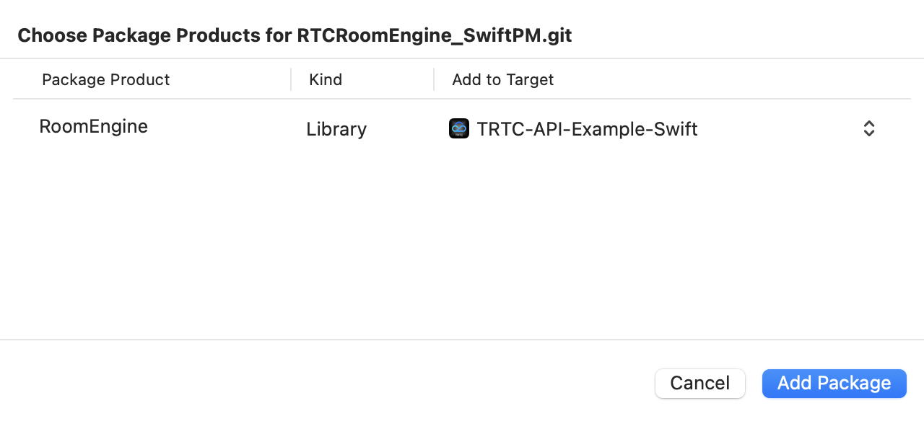Click empty list area under the Kind column
The image size is (924, 424).
[361, 238]
